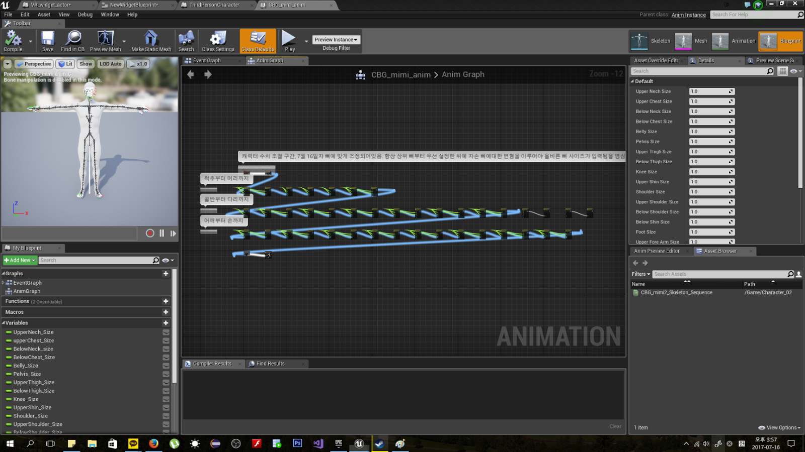Save the current asset
Image resolution: width=805 pixels, height=452 pixels.
[x=48, y=41]
